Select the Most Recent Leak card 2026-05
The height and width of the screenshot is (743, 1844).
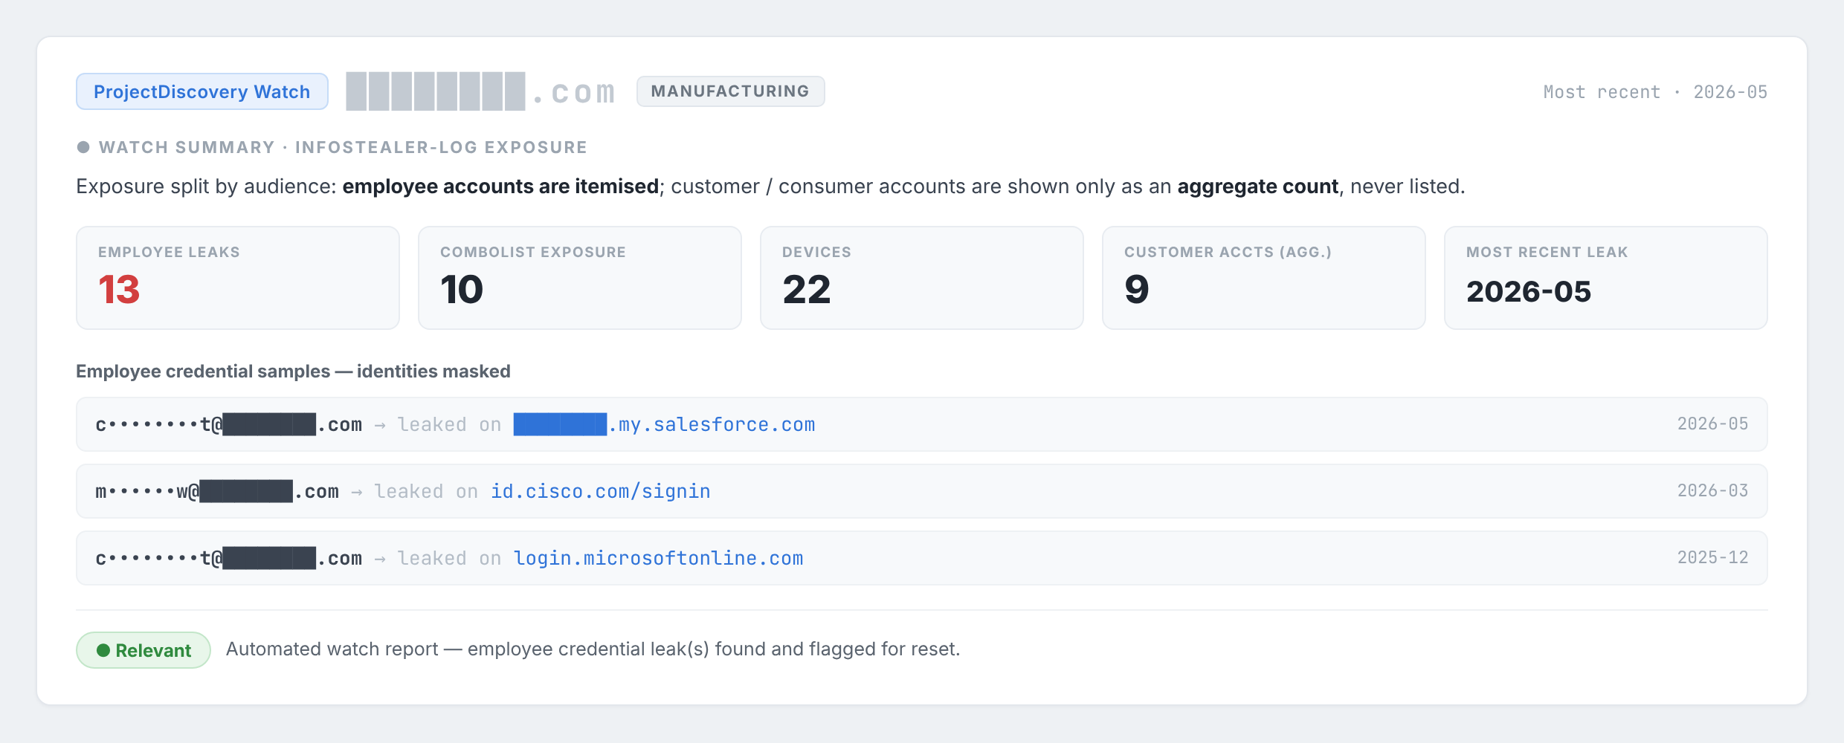point(1606,278)
